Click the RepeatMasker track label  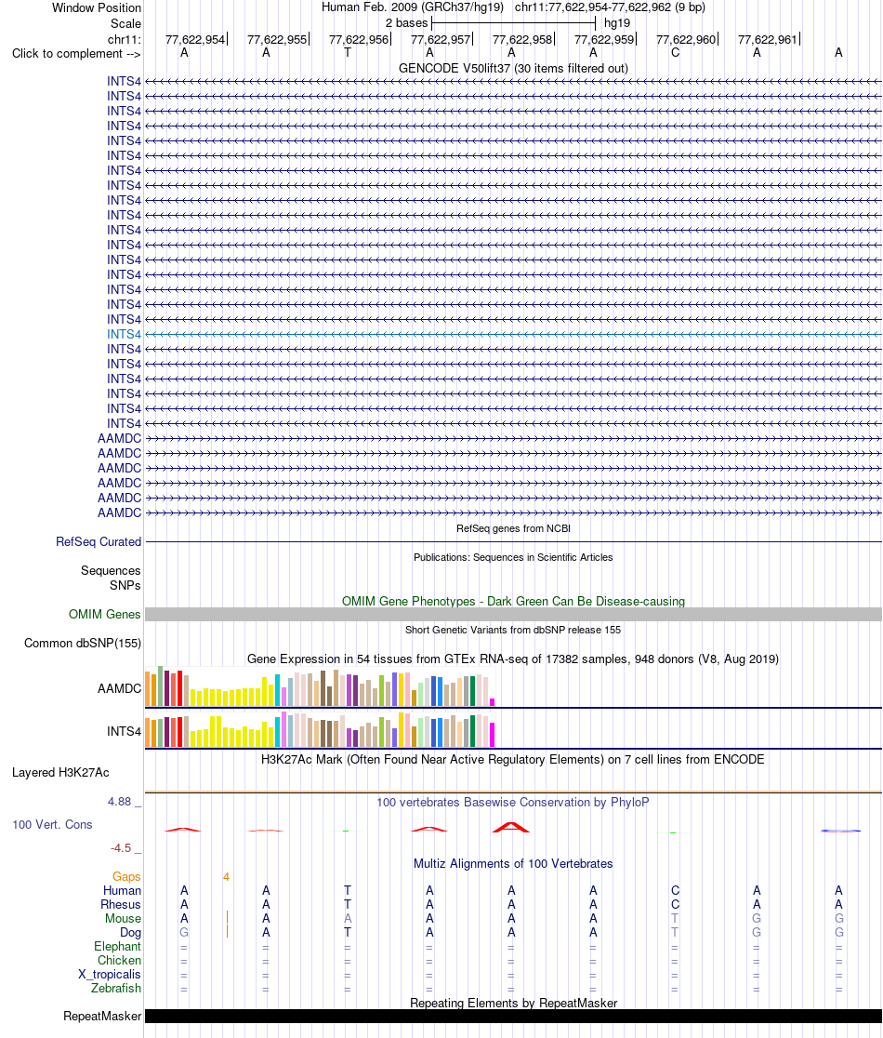tap(102, 1017)
